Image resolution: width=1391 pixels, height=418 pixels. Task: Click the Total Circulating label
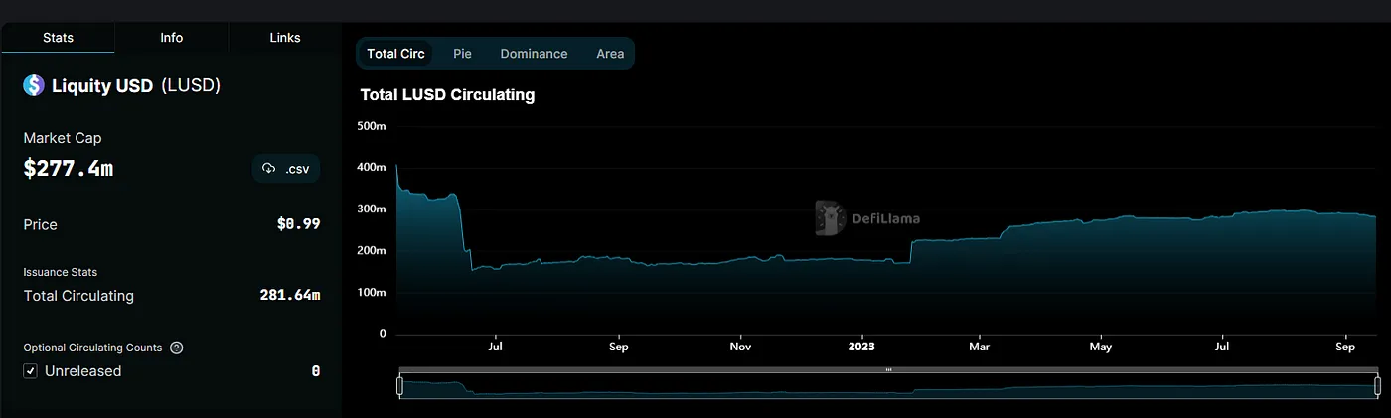pyautogui.click(x=78, y=296)
